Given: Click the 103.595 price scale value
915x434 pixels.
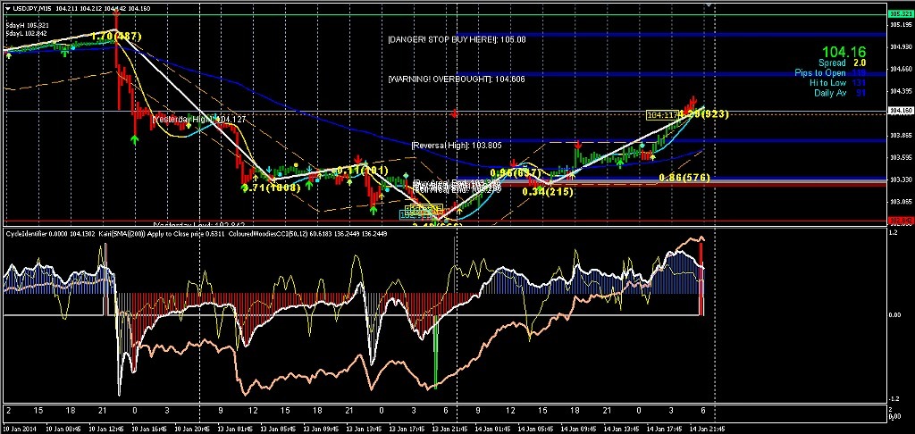Looking at the screenshot, I should 901,157.
